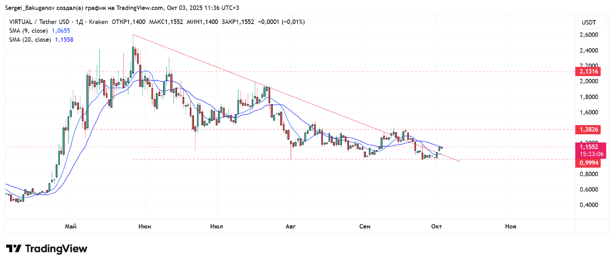Click the Июн label on time axis

[x=145, y=226]
